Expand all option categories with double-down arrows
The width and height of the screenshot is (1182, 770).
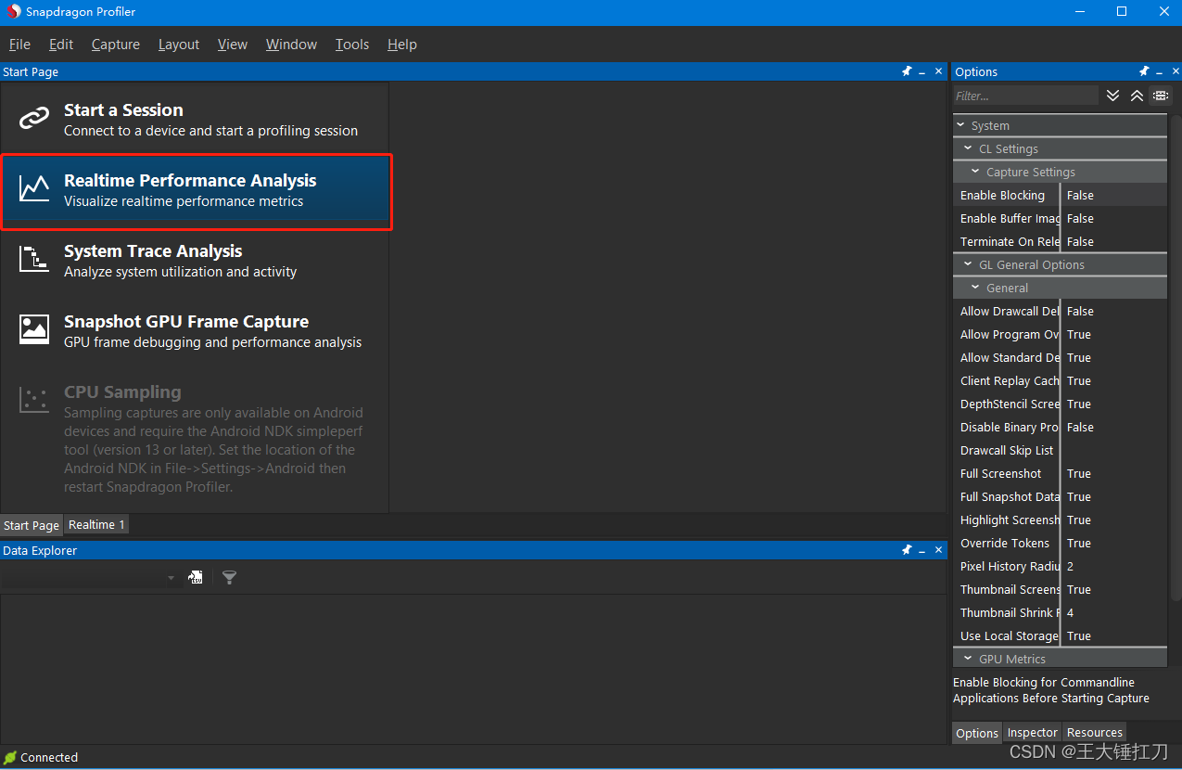1113,96
